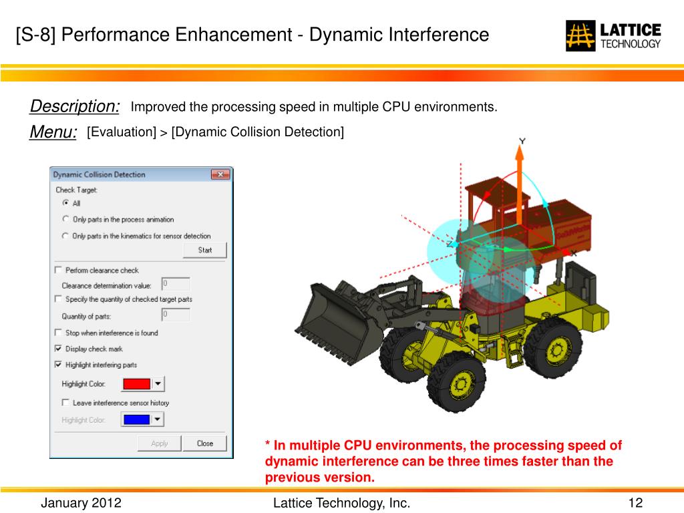Click the '[Dynamic Collision Detection]' menu path text
Screen dimensions: 684x513
(x=258, y=132)
